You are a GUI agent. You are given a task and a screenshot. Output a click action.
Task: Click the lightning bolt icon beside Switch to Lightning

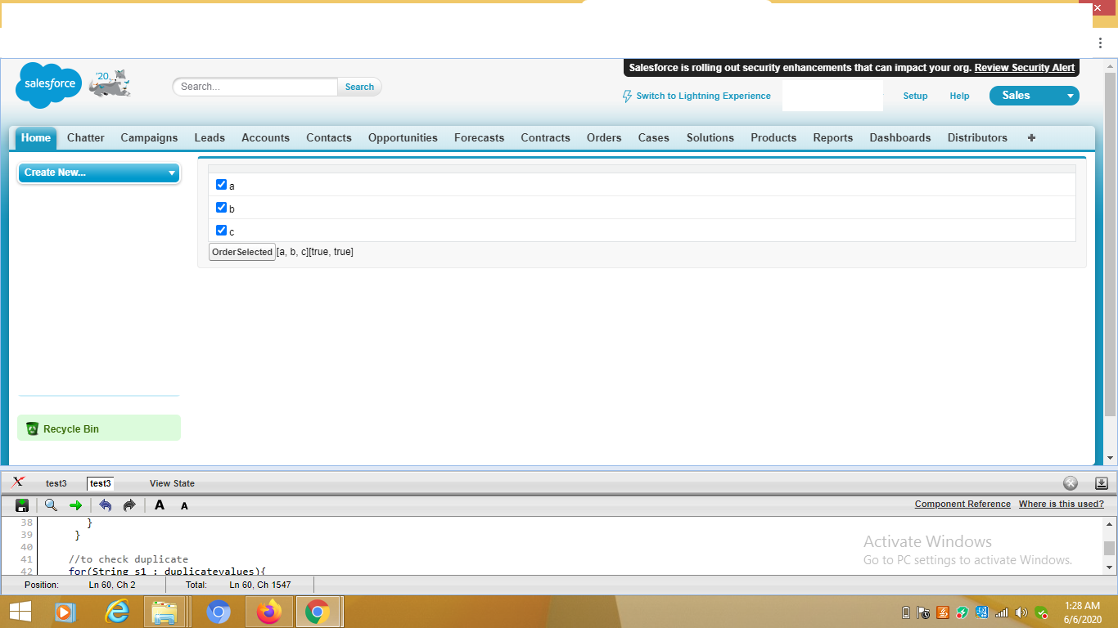pyautogui.click(x=628, y=96)
